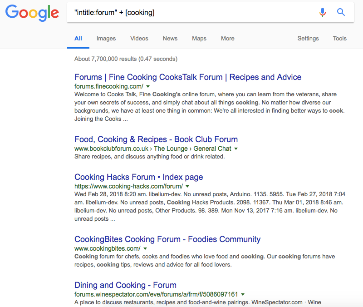
Task: Click the blue magnifying glass search icon
Action: (341, 12)
